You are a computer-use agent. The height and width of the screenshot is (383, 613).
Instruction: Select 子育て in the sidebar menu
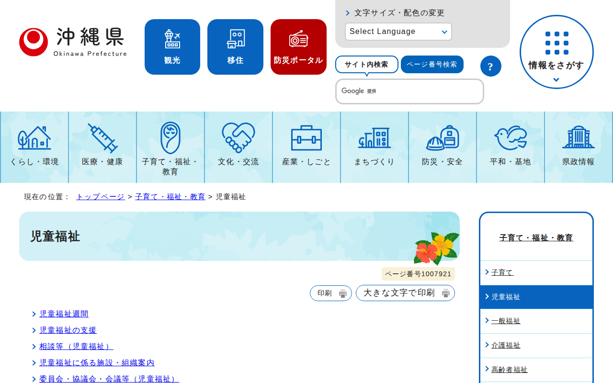[x=536, y=272]
